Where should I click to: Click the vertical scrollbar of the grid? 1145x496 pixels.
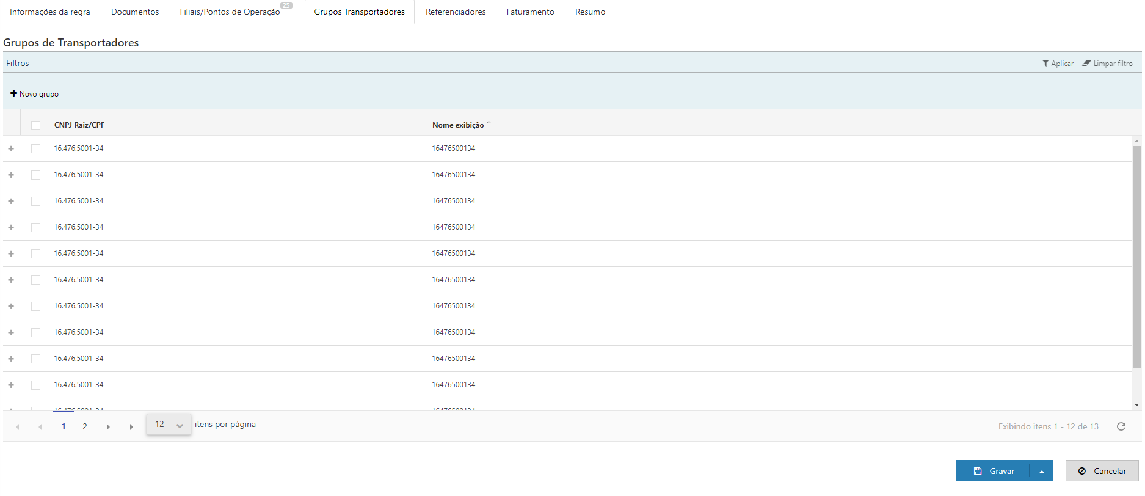point(1136,257)
